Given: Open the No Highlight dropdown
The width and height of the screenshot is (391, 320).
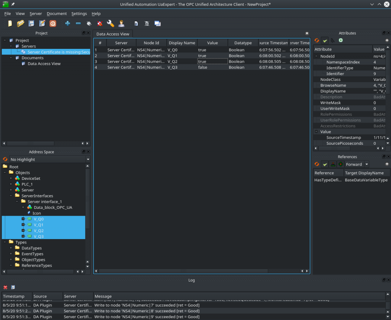Looking at the screenshot, I should 50,159.
